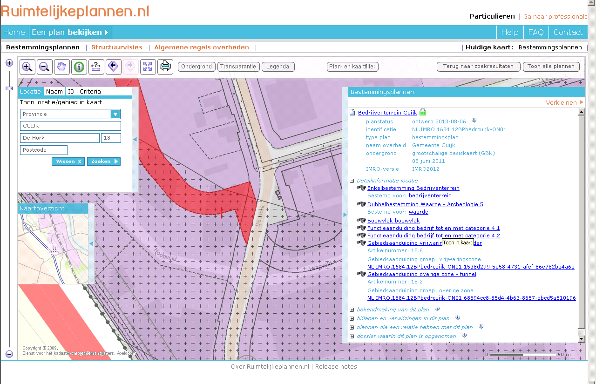Click info icon beside bijlagen en verwijzingen

click(x=458, y=317)
